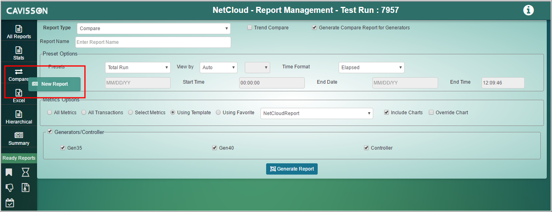Click the Generate Report button

(x=292, y=169)
